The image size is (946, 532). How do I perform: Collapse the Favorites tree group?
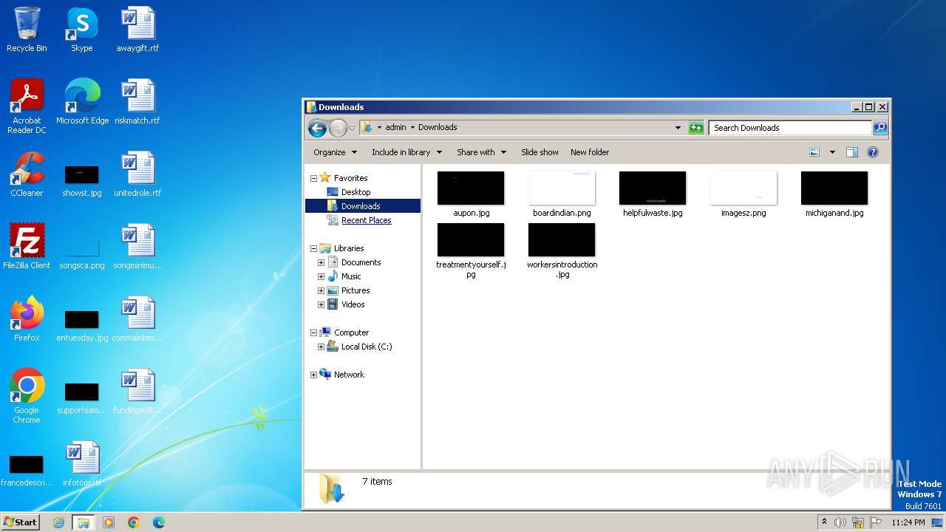coord(313,178)
